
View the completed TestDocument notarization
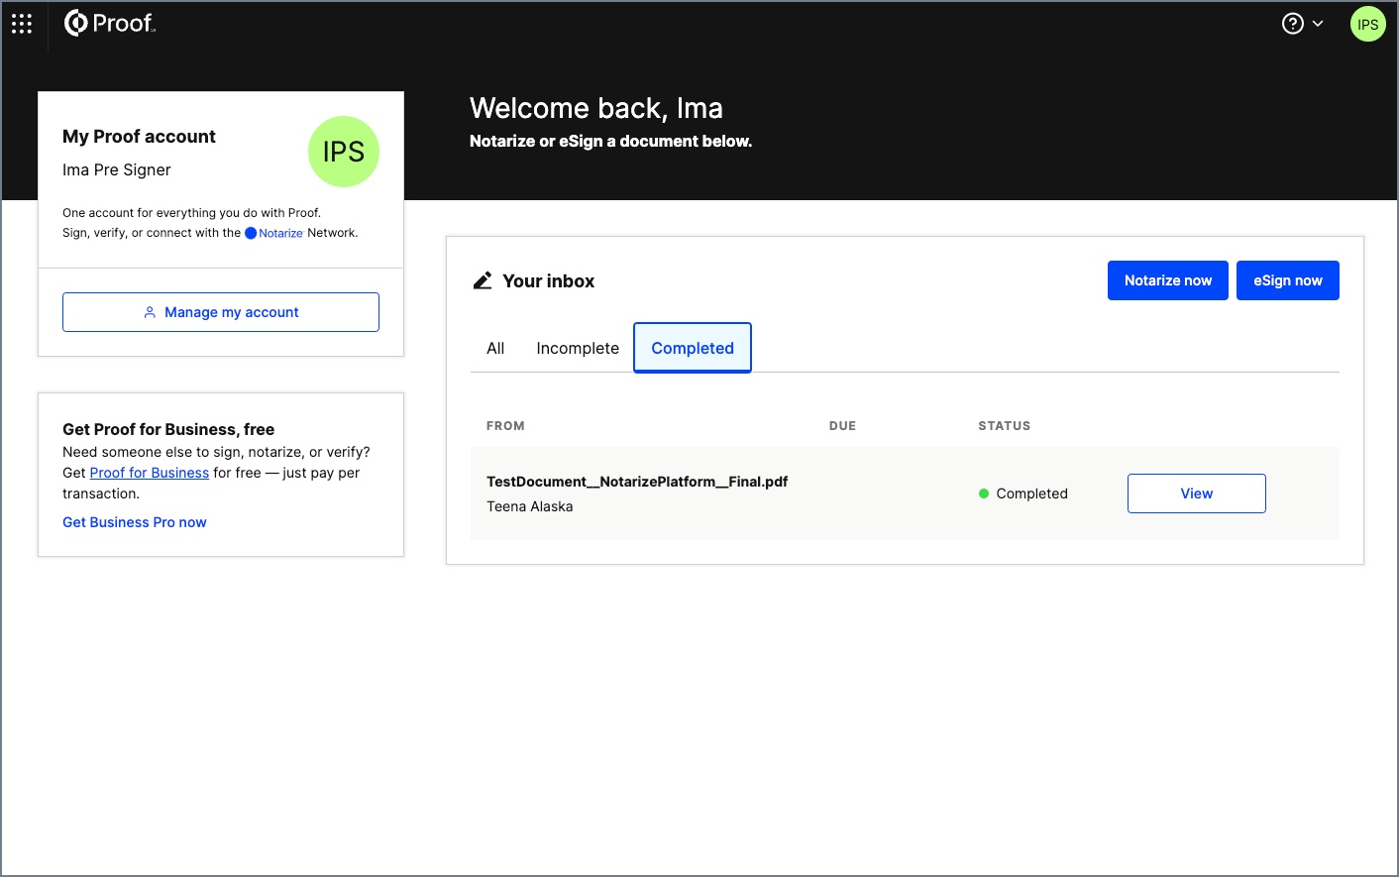(x=1196, y=493)
